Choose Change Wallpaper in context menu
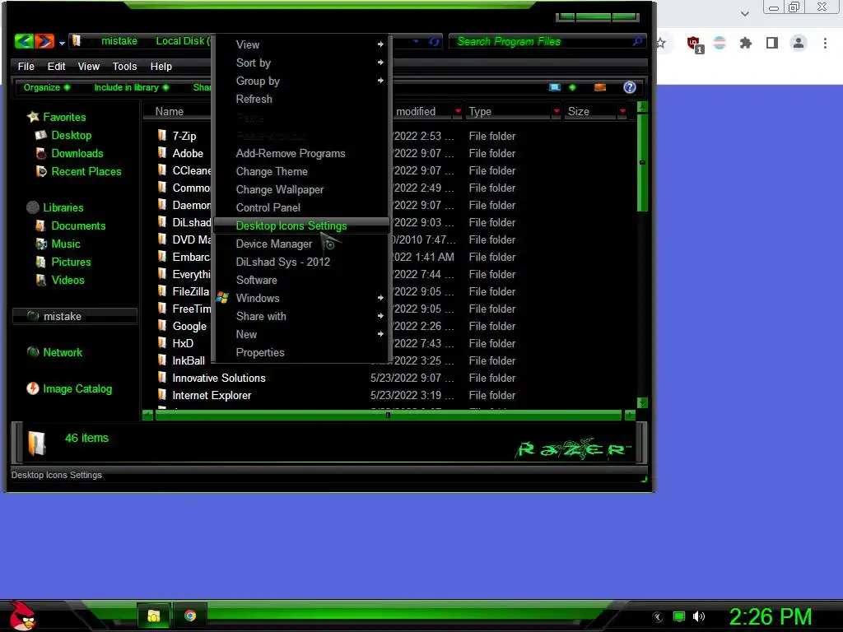843x632 pixels. click(x=301, y=190)
